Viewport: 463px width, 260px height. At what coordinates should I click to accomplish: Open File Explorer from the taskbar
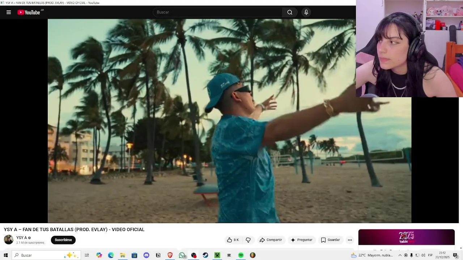point(123,255)
